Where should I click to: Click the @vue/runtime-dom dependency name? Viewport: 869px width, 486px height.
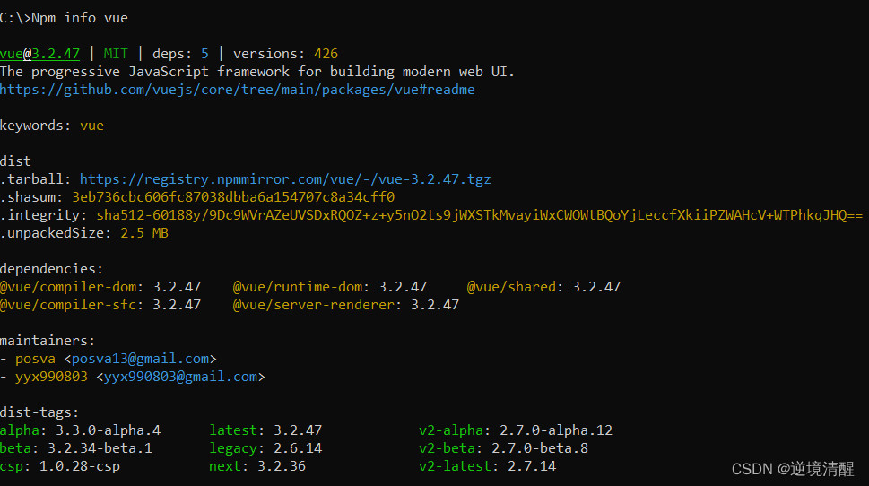pyautogui.click(x=298, y=287)
